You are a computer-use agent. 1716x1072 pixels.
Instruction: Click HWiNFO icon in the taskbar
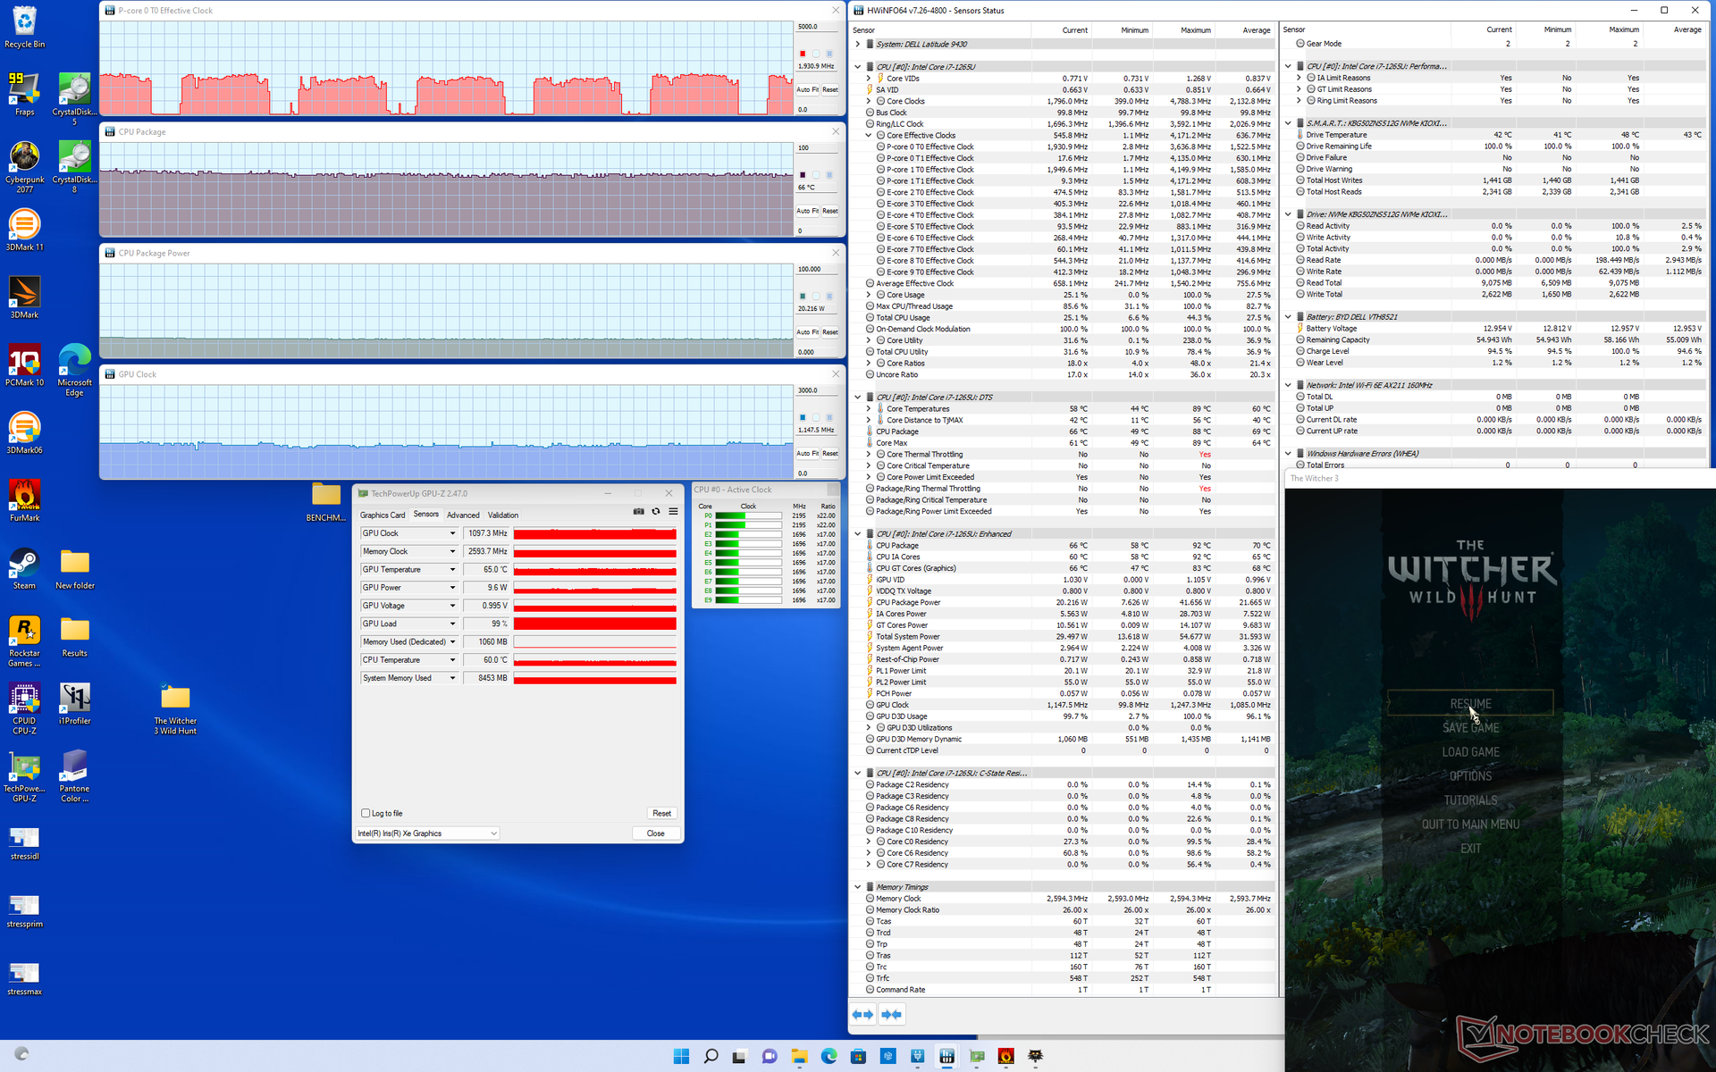pyautogui.click(x=946, y=1056)
